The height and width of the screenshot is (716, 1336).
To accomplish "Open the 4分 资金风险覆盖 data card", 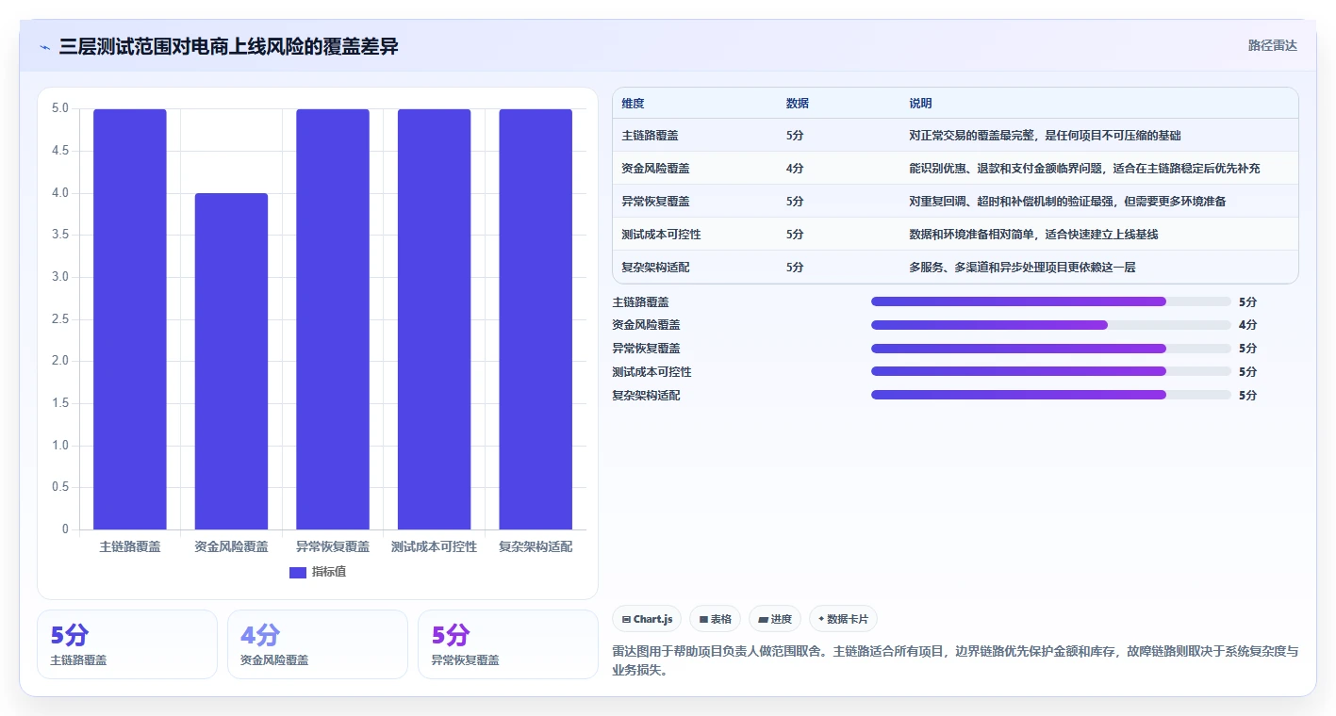I will (x=318, y=644).
